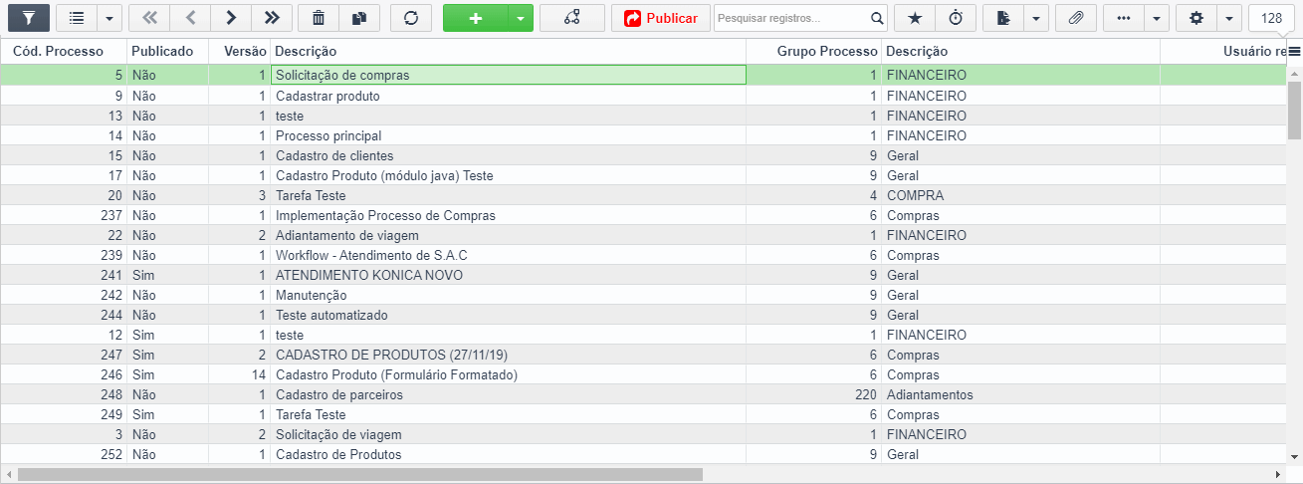The width and height of the screenshot is (1303, 484).
Task: Toggle the filter funnel button
Action: pyautogui.click(x=29, y=18)
